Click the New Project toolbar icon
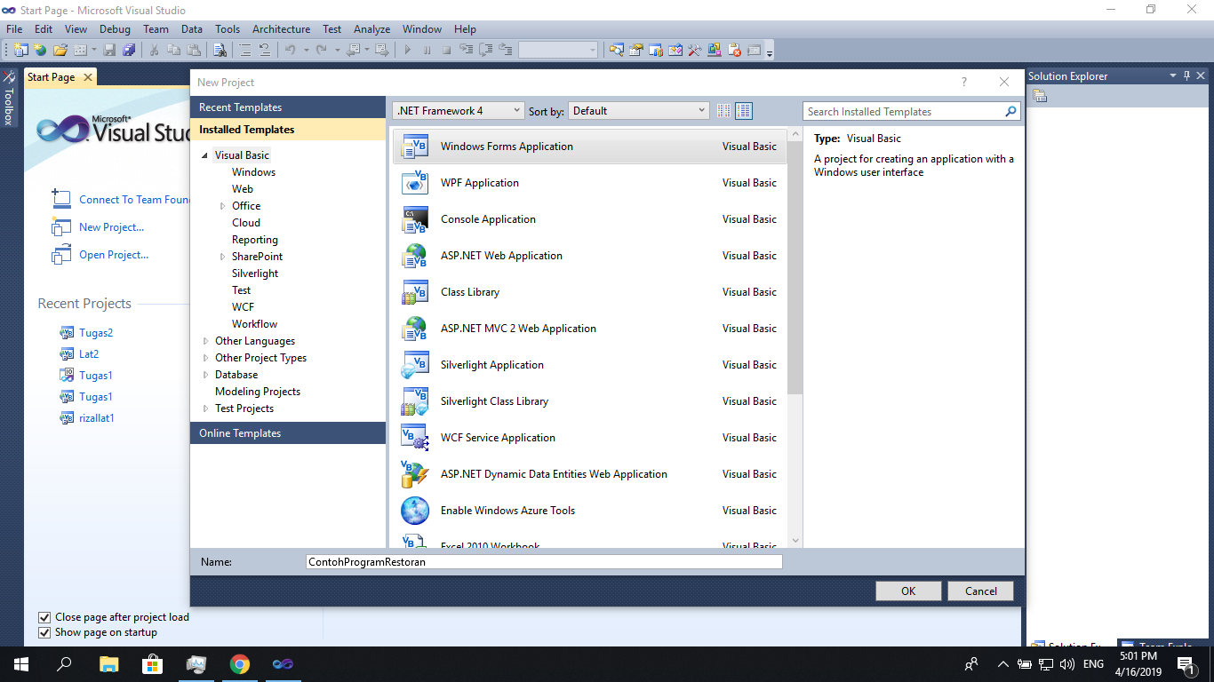Viewport: 1214px width, 682px height. point(20,50)
